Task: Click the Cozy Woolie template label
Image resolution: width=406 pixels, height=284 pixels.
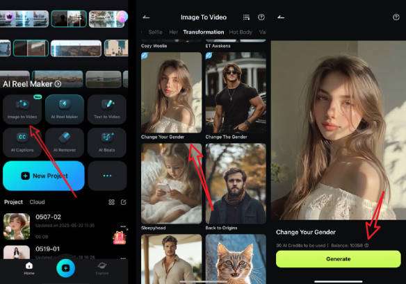Action: click(154, 46)
